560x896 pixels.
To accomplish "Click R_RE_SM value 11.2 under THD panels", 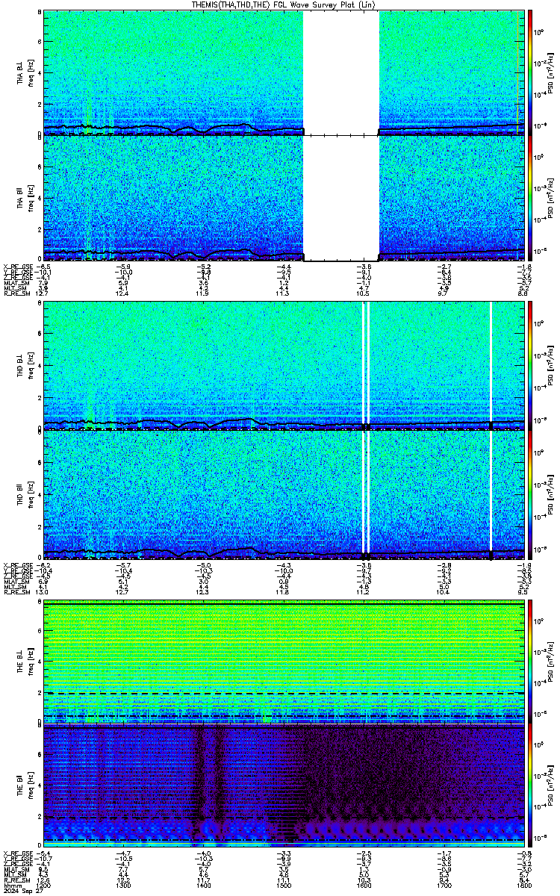I will pos(364,591).
